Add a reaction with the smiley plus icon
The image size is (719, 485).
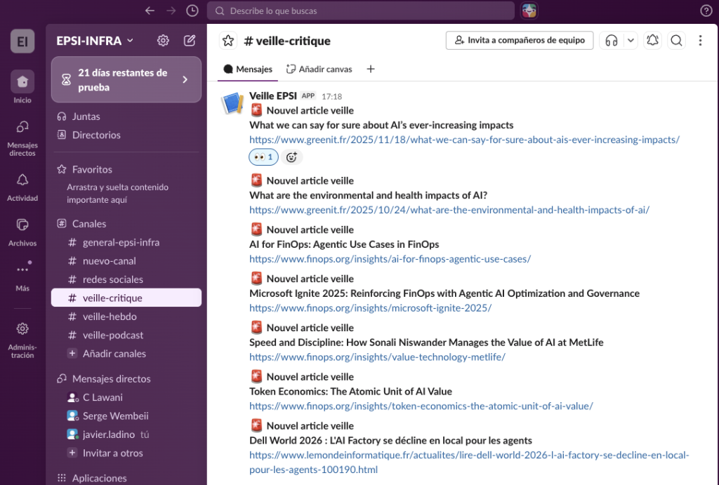291,157
